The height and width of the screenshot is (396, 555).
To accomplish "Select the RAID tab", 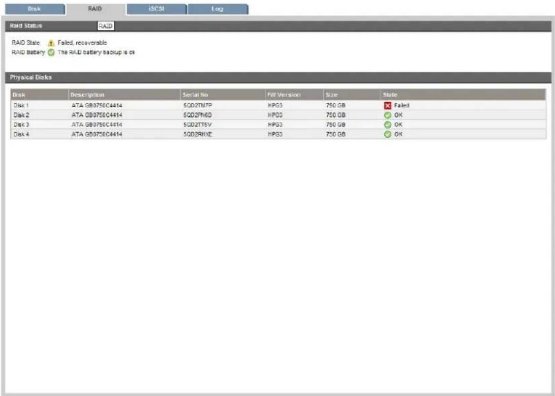I will [95, 9].
